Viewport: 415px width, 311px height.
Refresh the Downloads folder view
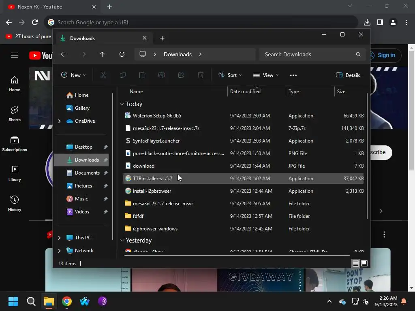click(122, 54)
